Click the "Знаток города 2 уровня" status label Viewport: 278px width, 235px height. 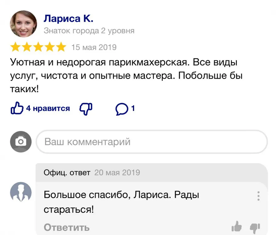[89, 31]
